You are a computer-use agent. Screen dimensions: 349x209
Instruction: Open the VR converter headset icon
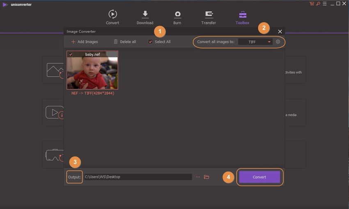click(x=54, y=155)
